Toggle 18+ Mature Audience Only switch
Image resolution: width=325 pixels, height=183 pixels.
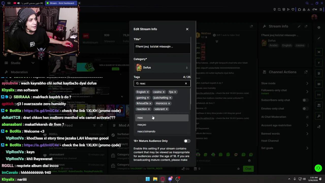click(x=187, y=141)
